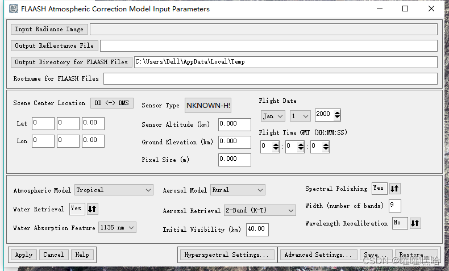The image size is (449, 271).
Task: Click the Save button
Action: click(x=375, y=255)
